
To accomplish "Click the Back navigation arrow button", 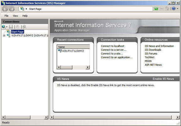I will click(5, 9).
